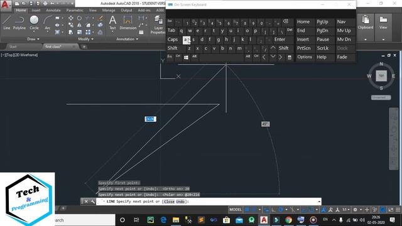Viewport: 402px width, 226px height.
Task: Open Chrome from the Windows taskbar
Action: pos(288,220)
